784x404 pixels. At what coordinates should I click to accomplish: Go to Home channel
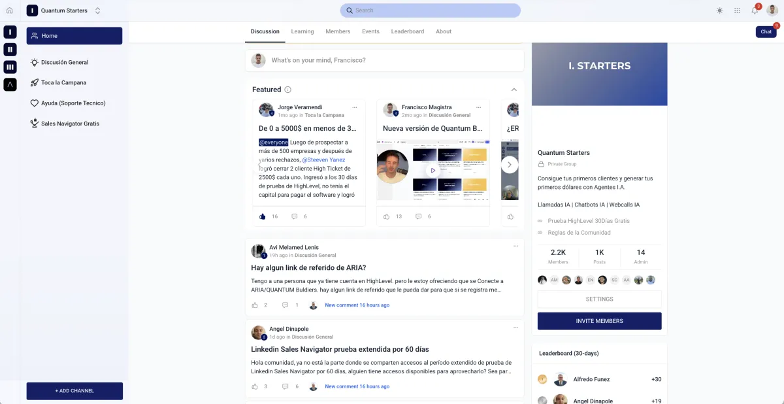(x=74, y=36)
